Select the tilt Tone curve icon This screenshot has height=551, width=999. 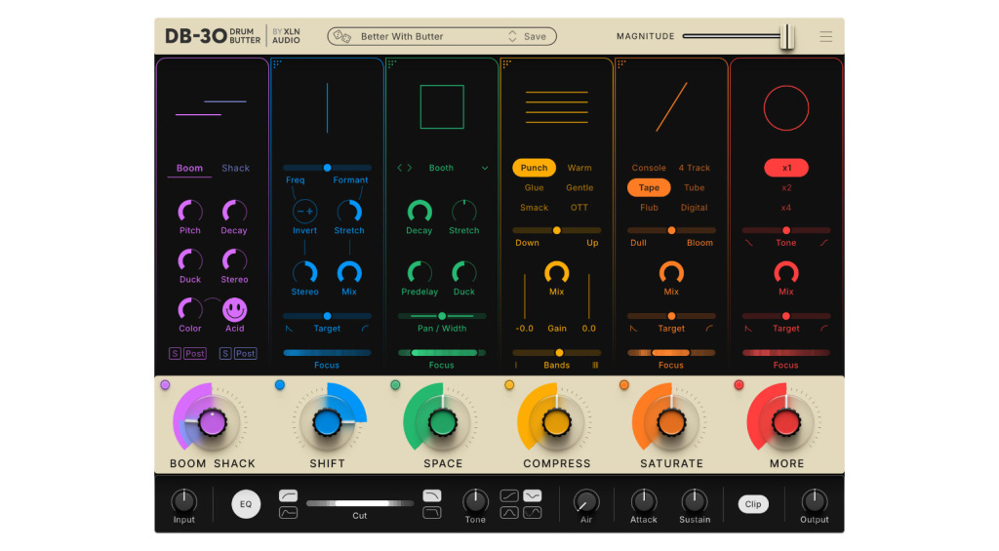point(509,496)
